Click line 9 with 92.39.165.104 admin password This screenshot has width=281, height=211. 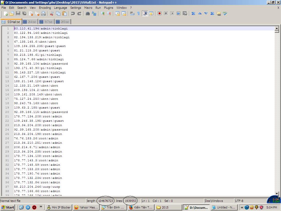pyautogui.click(x=41, y=64)
